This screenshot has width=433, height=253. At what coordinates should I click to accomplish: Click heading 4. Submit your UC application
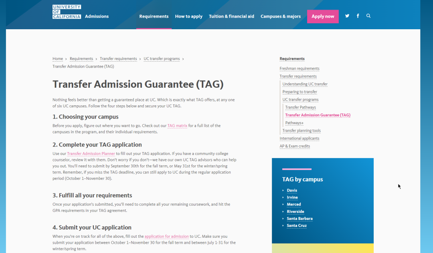[92, 227]
